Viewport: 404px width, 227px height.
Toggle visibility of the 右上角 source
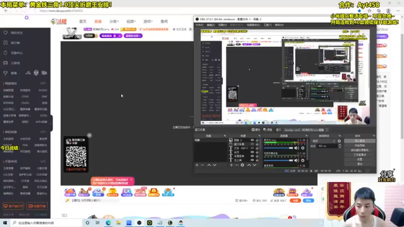pos(252,160)
